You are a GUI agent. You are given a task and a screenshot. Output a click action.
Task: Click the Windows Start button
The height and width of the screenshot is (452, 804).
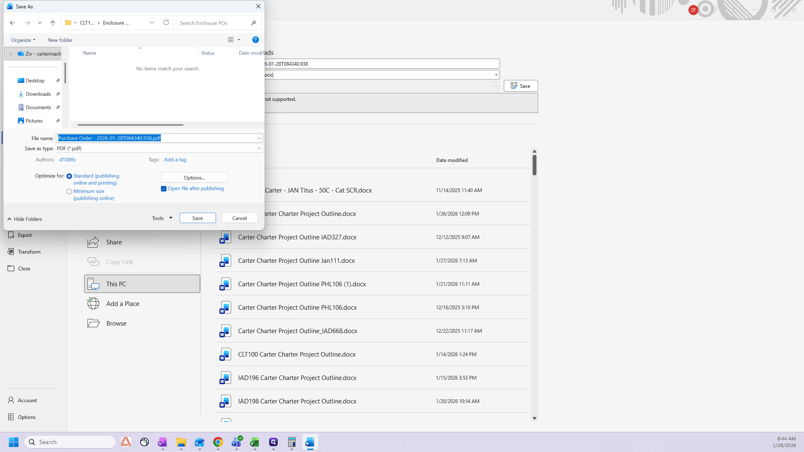pyautogui.click(x=13, y=442)
